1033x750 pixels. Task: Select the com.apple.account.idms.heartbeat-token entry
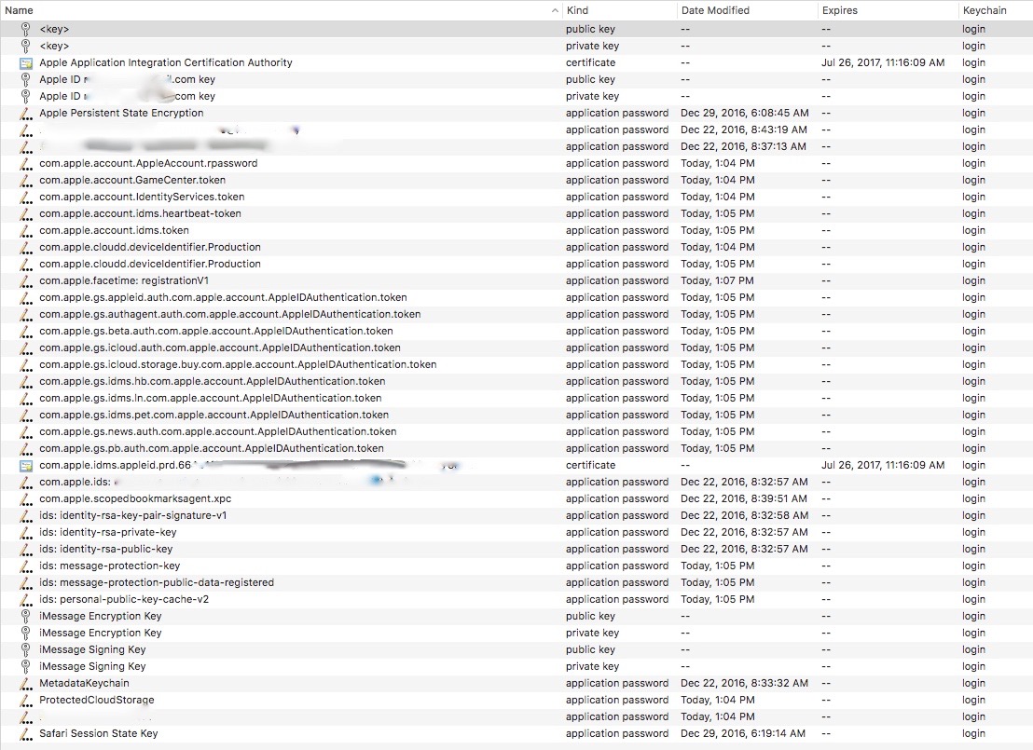[516, 214]
